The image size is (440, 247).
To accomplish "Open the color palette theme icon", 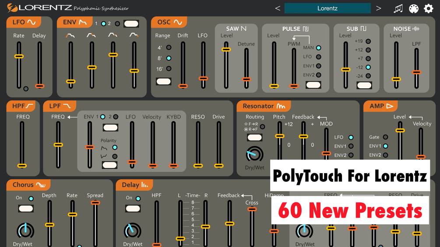I will 413,9.
